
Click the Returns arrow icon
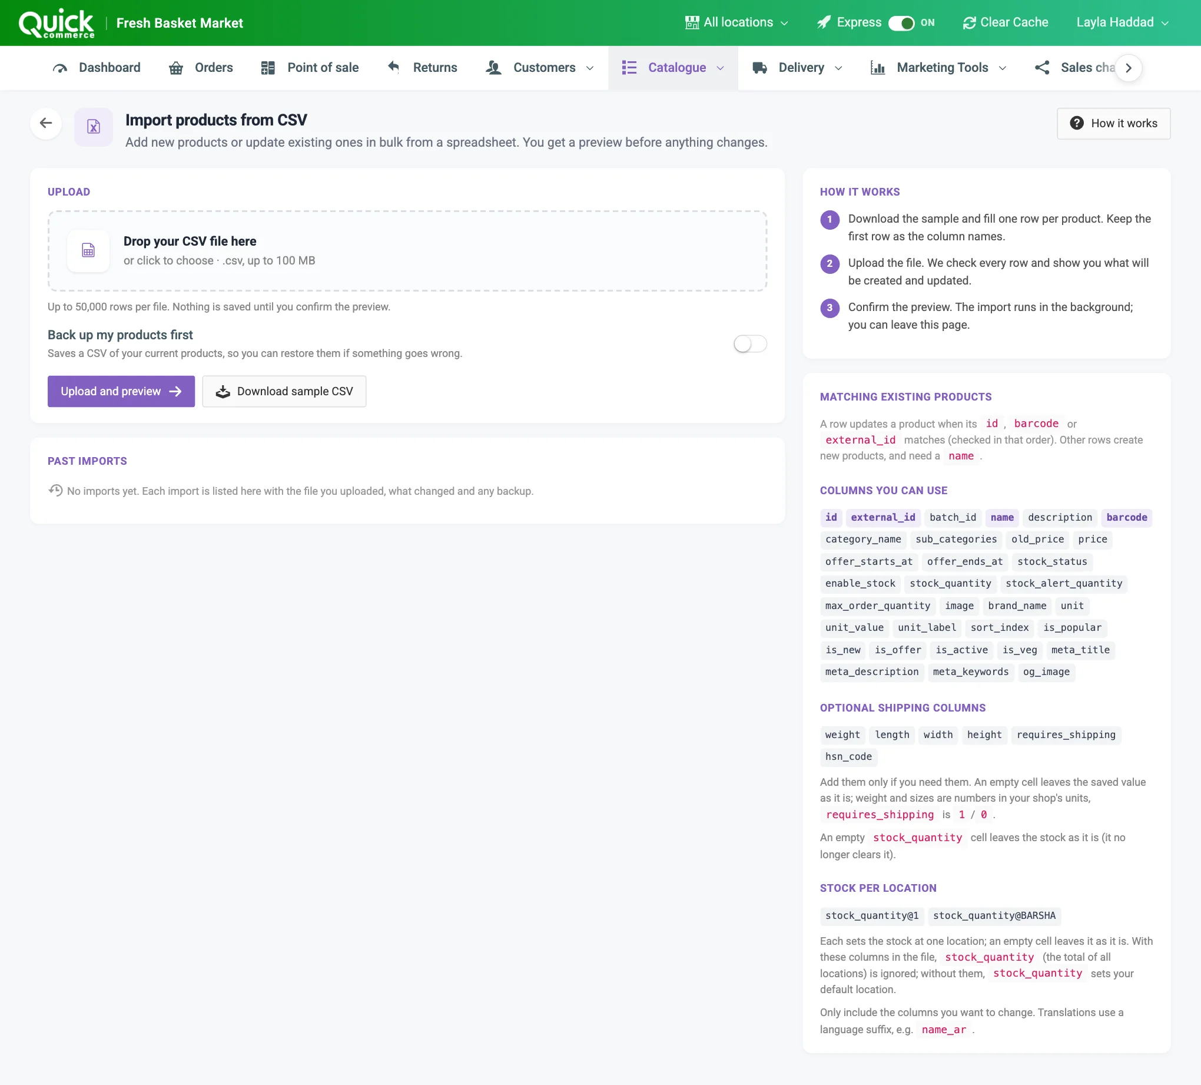pos(394,67)
